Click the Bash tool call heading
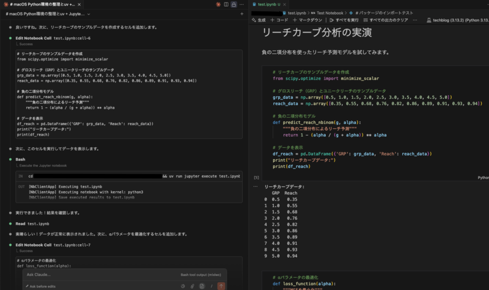 click(20, 159)
